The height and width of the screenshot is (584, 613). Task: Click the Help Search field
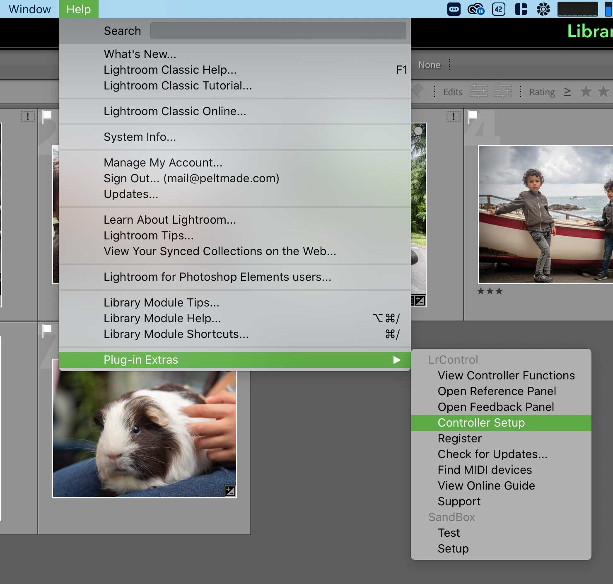(x=278, y=31)
